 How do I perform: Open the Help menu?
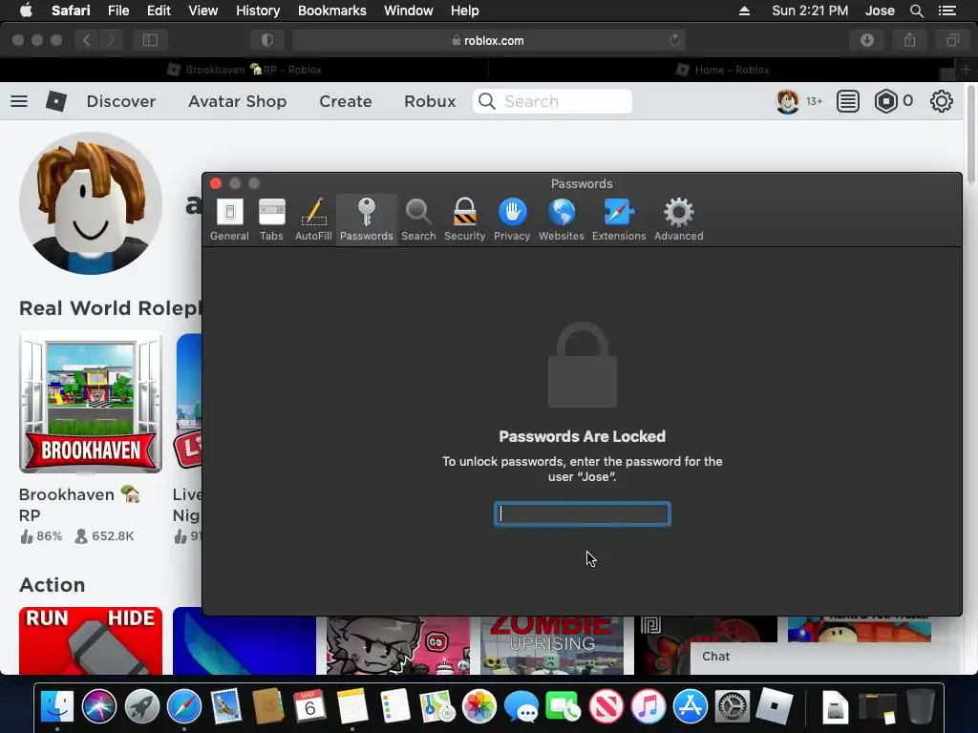(x=465, y=10)
